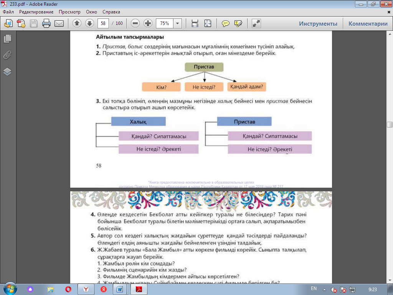
Task: Print the document with printer icon
Action: [x=46, y=23]
